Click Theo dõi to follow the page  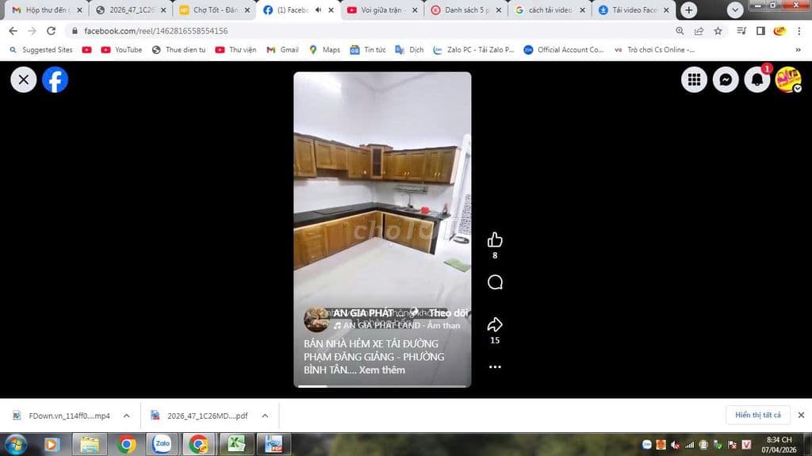(x=449, y=313)
